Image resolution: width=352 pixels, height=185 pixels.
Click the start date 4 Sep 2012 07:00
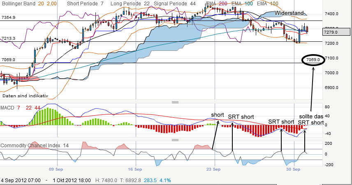point(21,180)
